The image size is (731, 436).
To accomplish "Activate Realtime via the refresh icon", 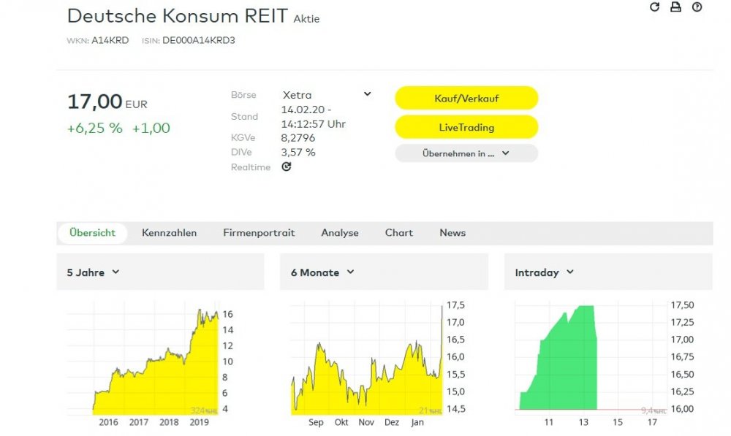I will 286,167.
